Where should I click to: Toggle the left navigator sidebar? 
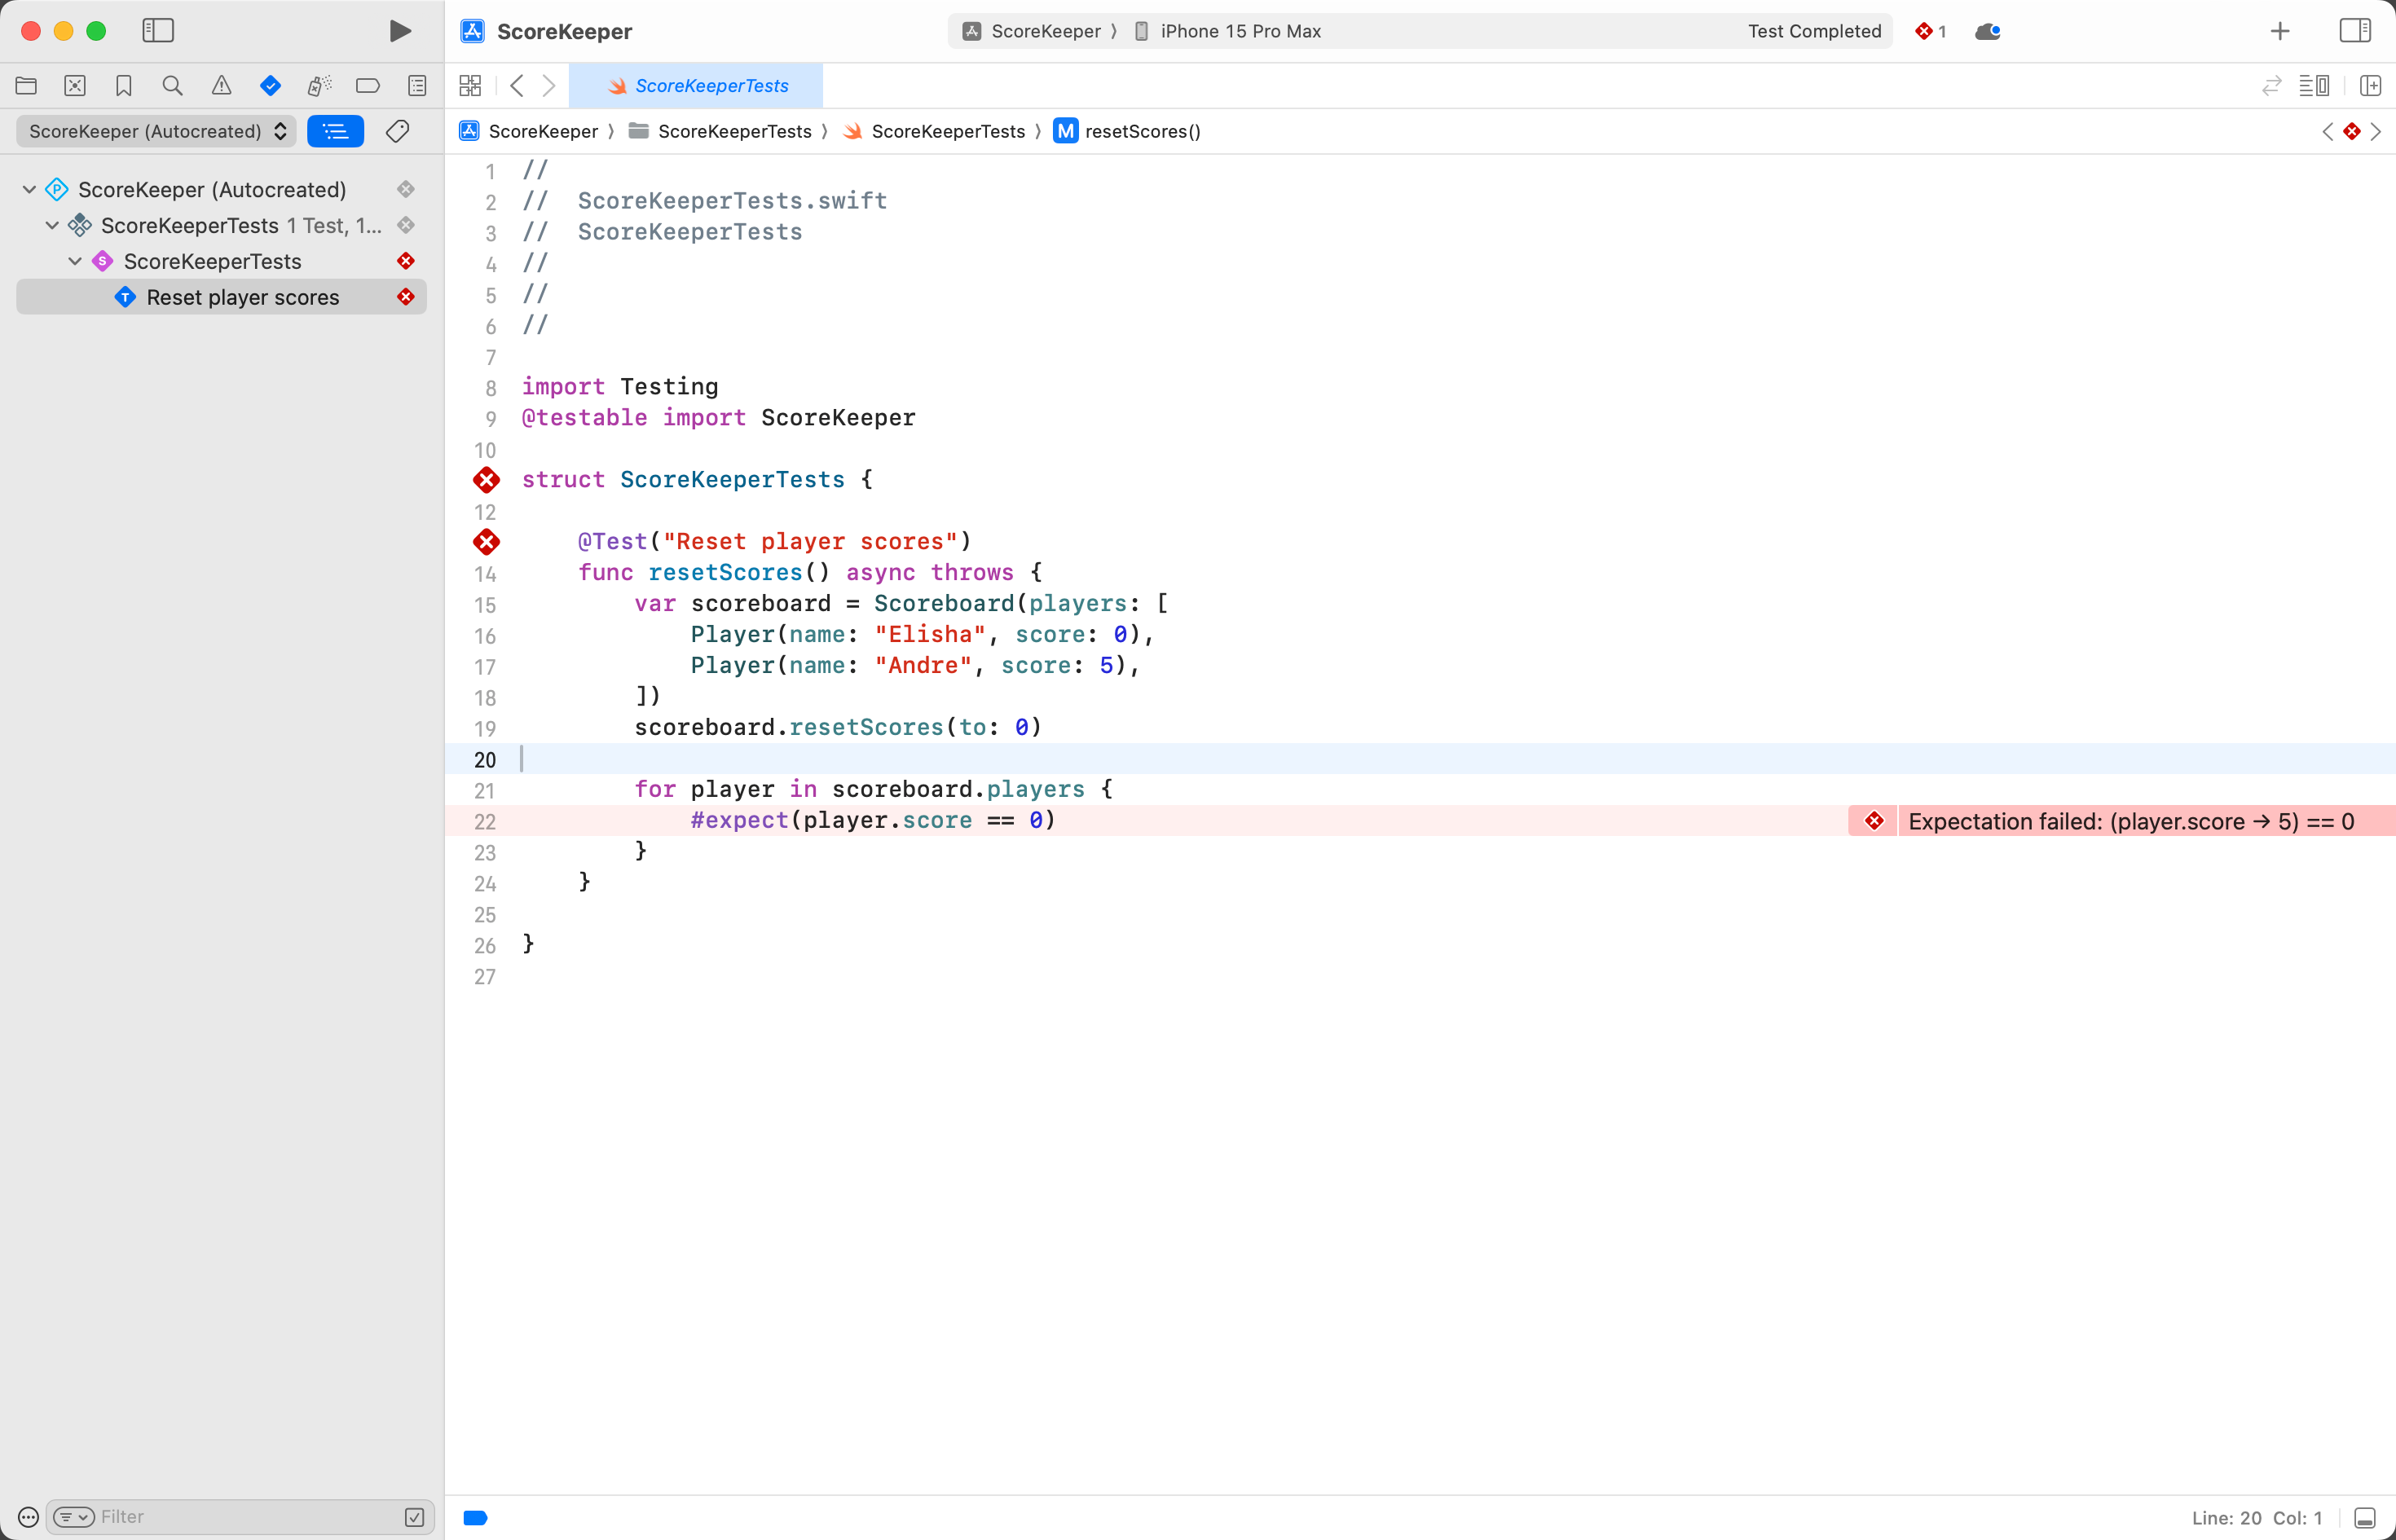[158, 31]
